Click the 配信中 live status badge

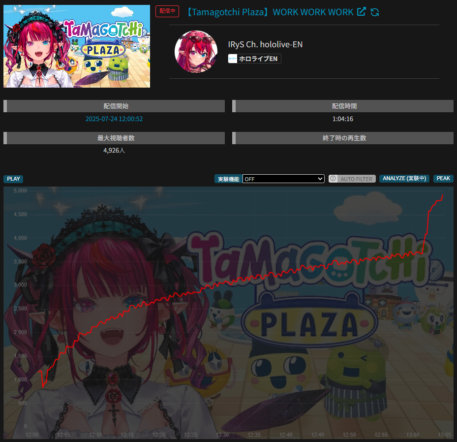point(167,11)
